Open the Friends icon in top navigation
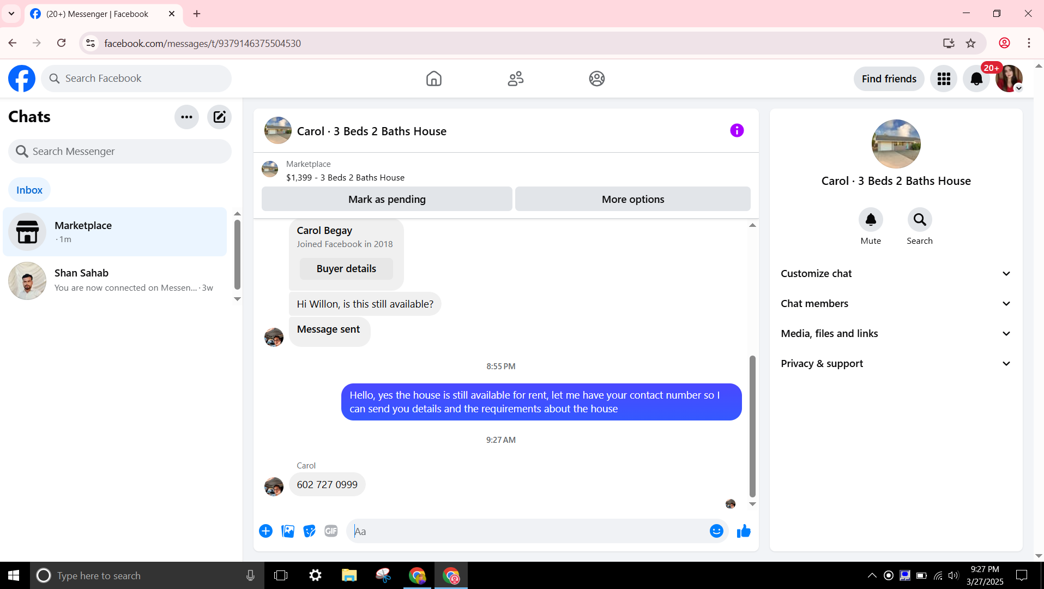Image resolution: width=1044 pixels, height=589 pixels. coord(516,79)
